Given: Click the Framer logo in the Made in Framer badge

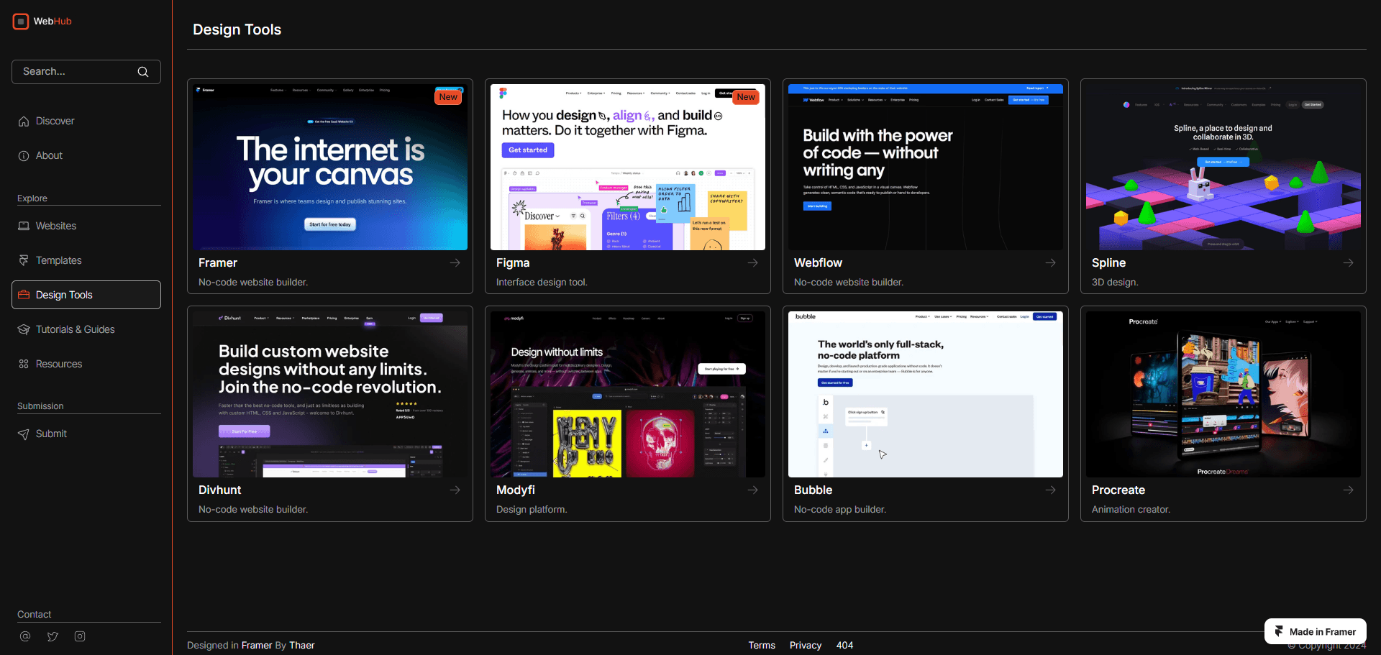Looking at the screenshot, I should pyautogui.click(x=1279, y=631).
